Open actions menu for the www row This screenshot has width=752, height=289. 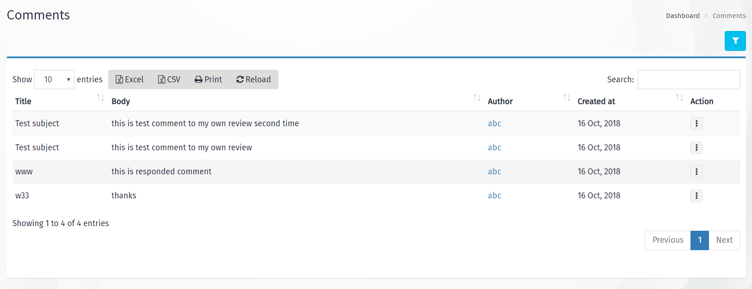[697, 172]
